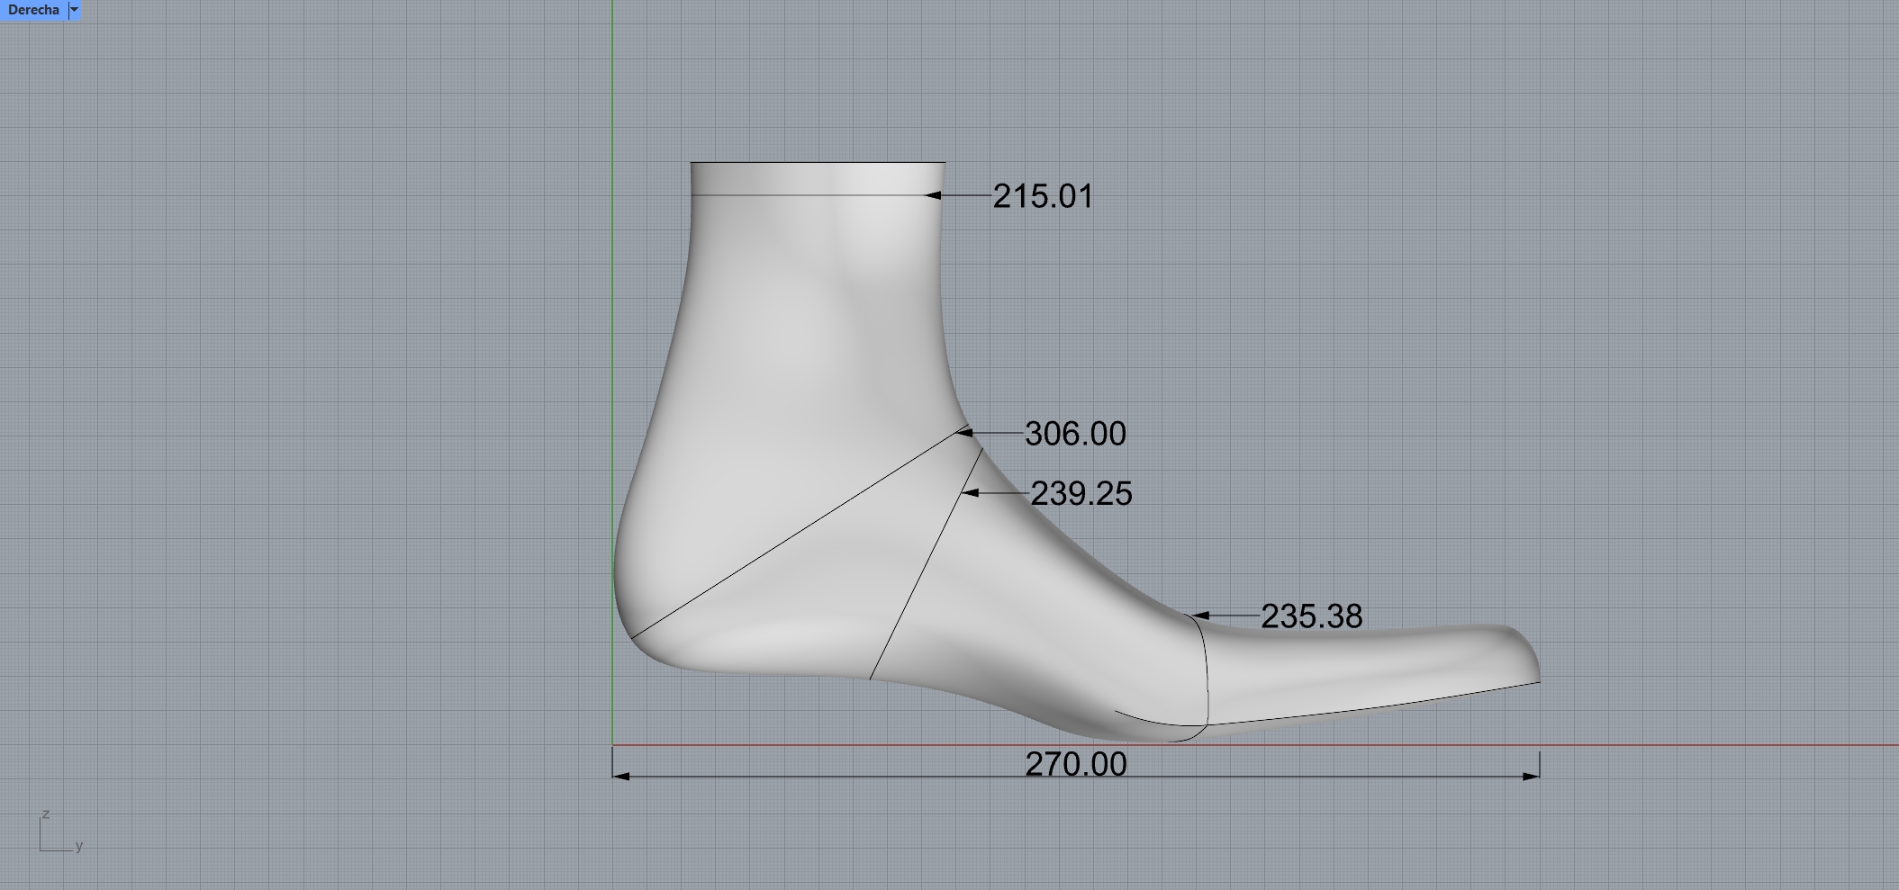
Task: Select the 215.01 dimension text
Action: coord(1043,196)
